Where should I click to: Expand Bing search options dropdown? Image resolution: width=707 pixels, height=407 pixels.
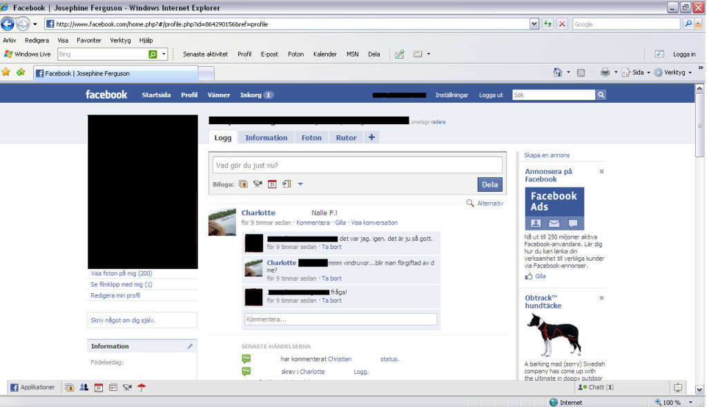tap(164, 54)
